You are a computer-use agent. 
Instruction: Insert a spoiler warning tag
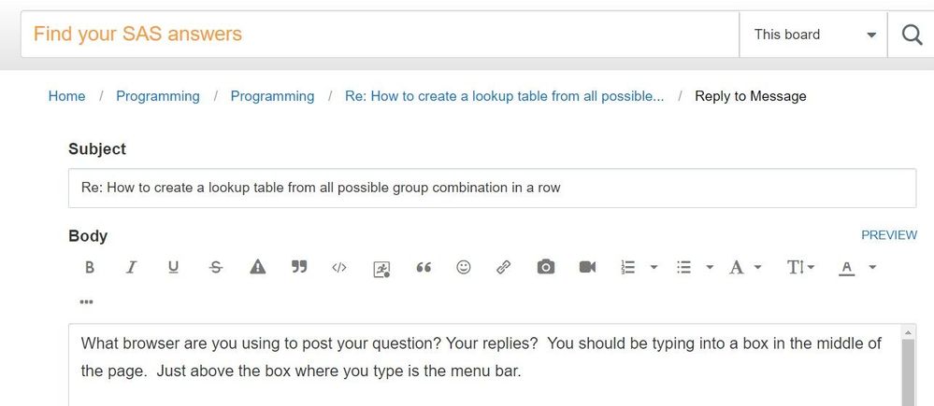[258, 268]
